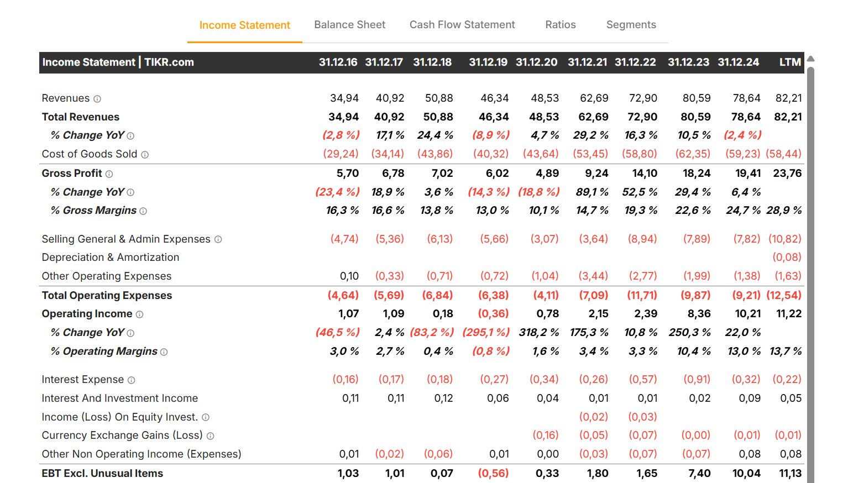Click info icon next to Gross Profit
848x483 pixels.
(x=109, y=174)
